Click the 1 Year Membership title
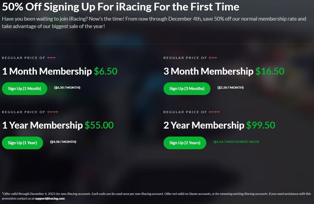The width and height of the screenshot is (314, 204). tap(42, 126)
